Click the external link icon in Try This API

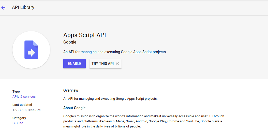(117, 63)
